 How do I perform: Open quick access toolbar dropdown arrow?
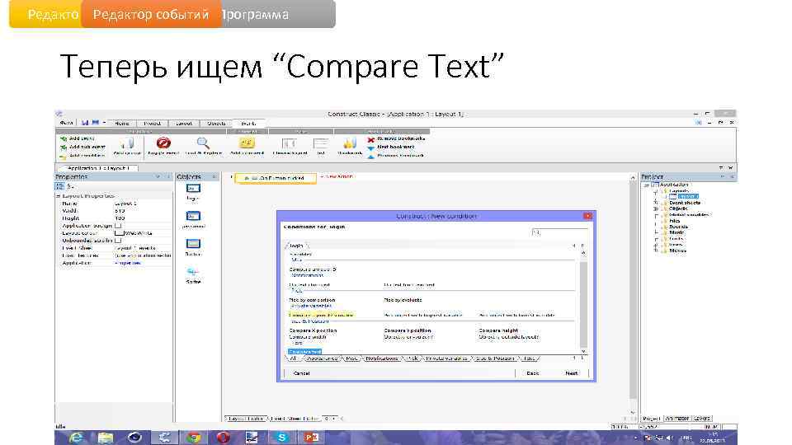tap(105, 123)
